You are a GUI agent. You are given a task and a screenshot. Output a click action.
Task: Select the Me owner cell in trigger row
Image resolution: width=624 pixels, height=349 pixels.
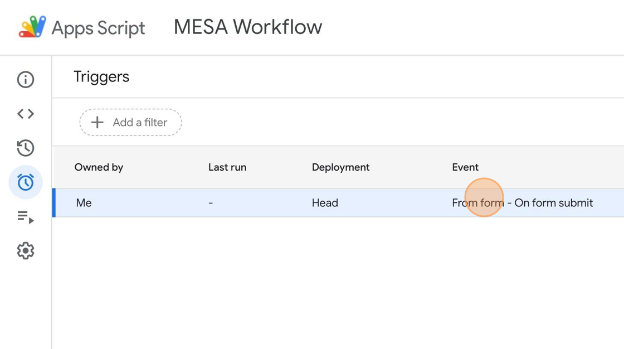pyautogui.click(x=84, y=203)
